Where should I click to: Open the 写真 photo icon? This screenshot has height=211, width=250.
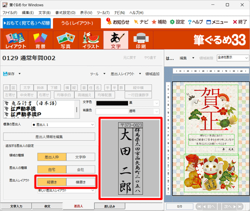point(65,40)
